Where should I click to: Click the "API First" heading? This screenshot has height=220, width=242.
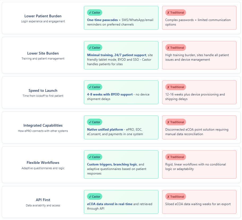[43, 200]
